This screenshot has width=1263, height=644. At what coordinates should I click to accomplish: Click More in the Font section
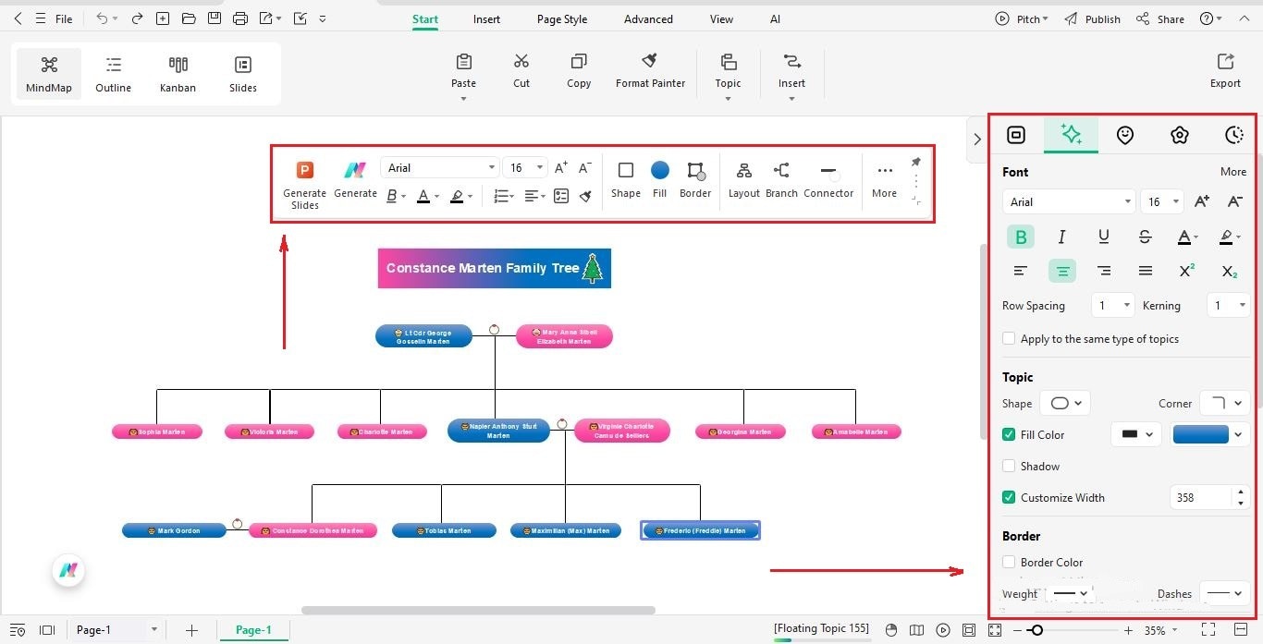pos(1233,171)
